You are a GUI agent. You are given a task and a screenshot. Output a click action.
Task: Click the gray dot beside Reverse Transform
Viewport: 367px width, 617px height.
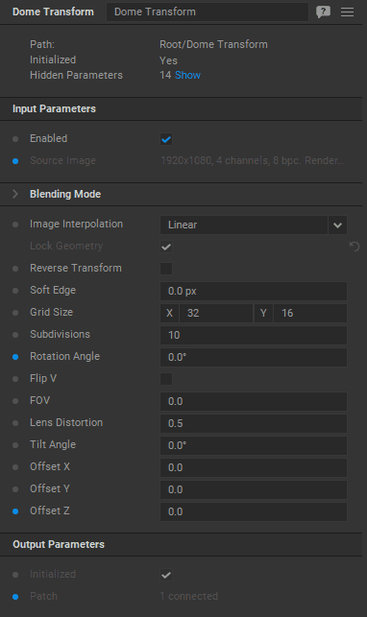[x=15, y=269]
